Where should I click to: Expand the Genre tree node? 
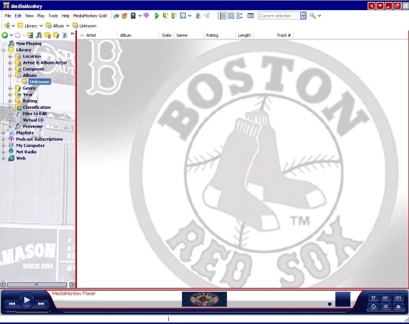10,88
